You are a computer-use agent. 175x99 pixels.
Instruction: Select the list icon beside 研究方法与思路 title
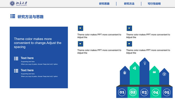13,16
